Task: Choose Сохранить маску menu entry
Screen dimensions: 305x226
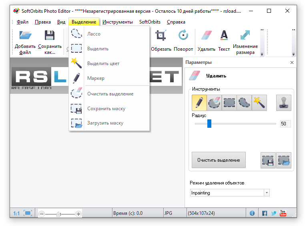Action: click(x=109, y=109)
